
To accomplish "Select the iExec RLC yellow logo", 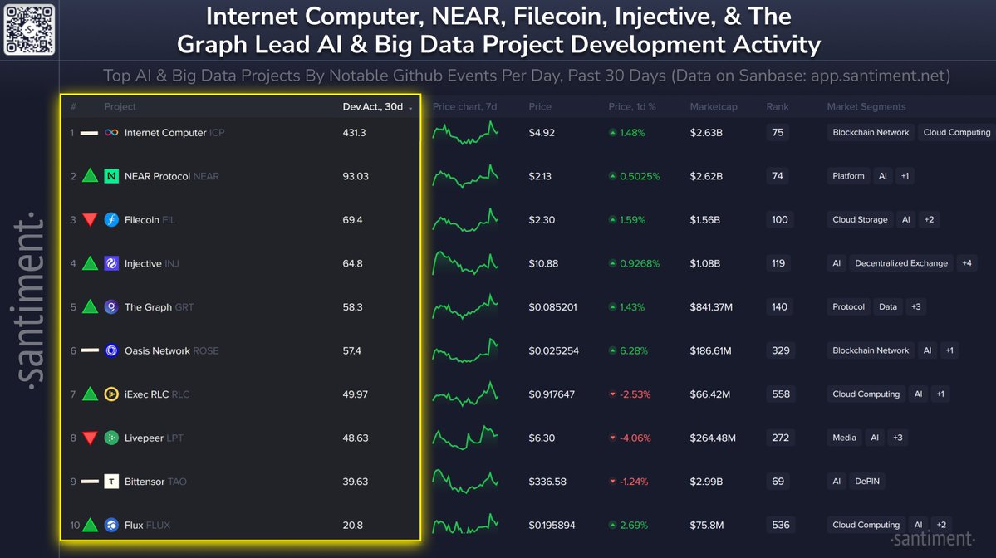I will point(111,394).
